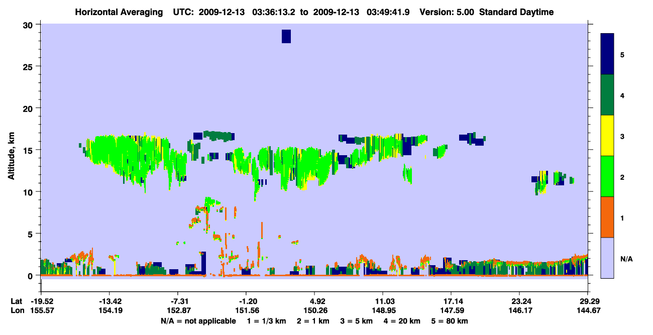Click the longitude value 154.19

[x=110, y=310]
